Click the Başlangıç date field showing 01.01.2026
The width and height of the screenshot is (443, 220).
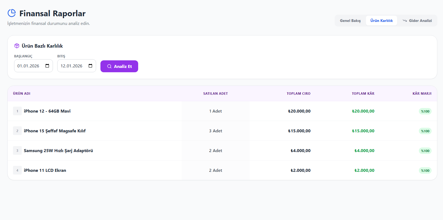click(29, 66)
